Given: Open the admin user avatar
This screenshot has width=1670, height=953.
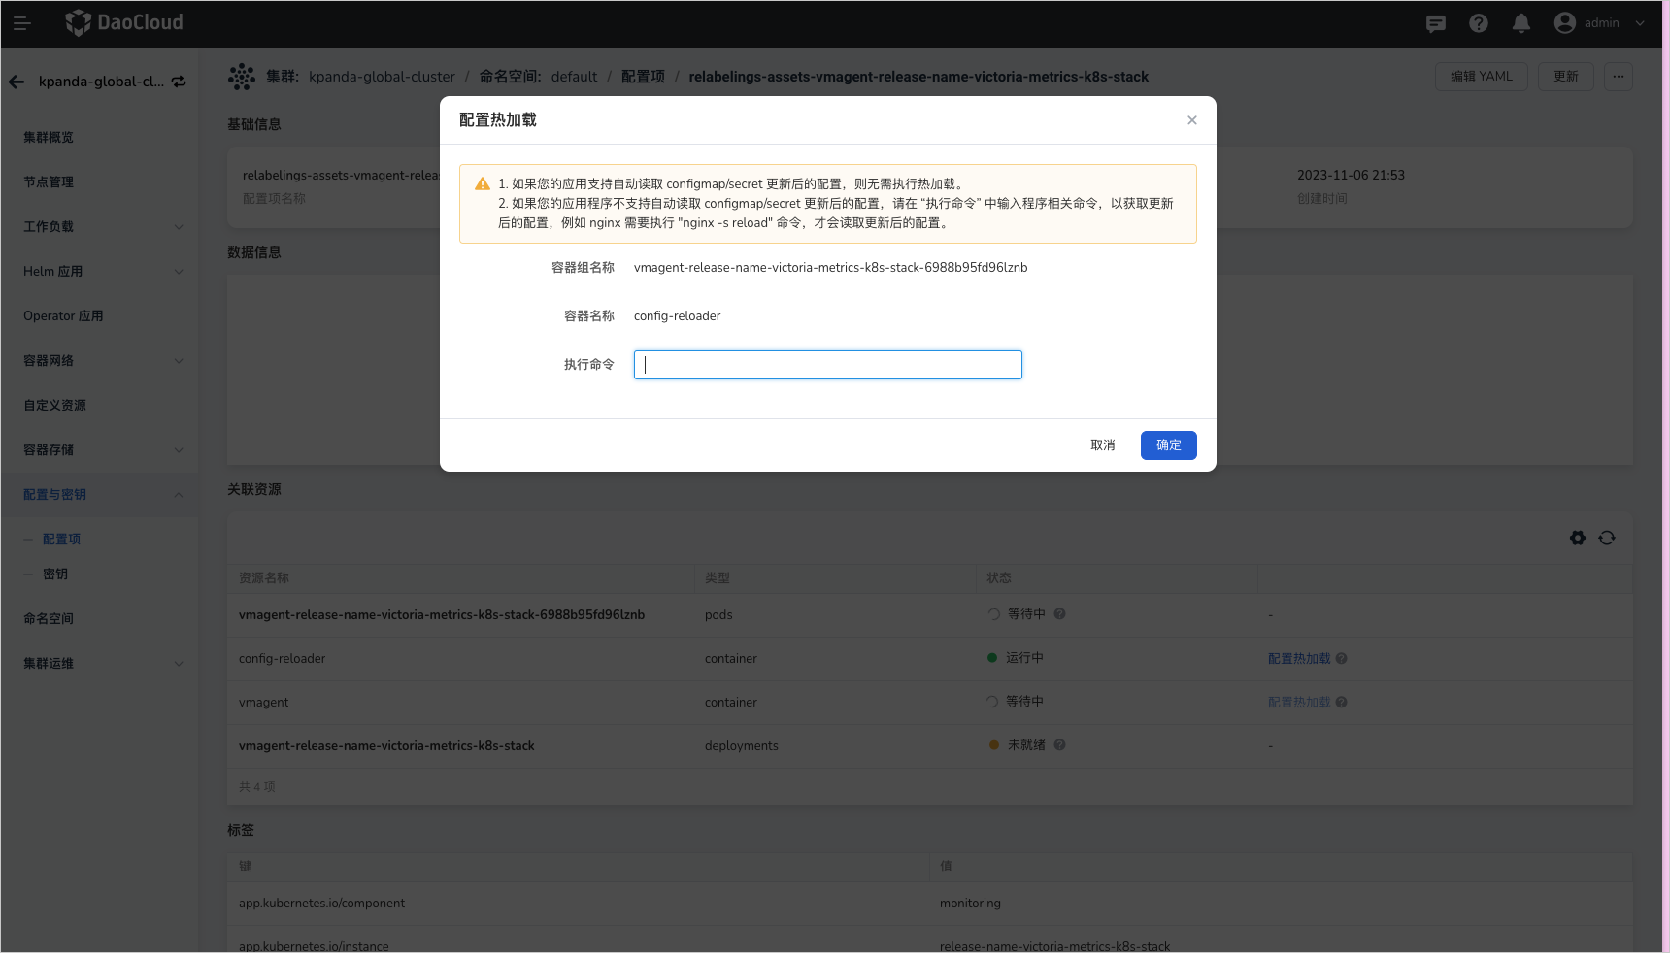Looking at the screenshot, I should (1565, 23).
